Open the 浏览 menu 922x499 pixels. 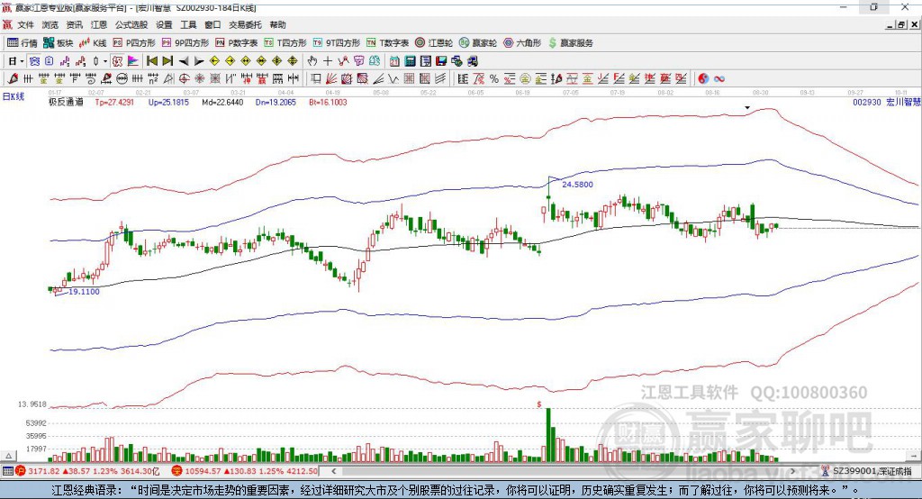coord(50,24)
